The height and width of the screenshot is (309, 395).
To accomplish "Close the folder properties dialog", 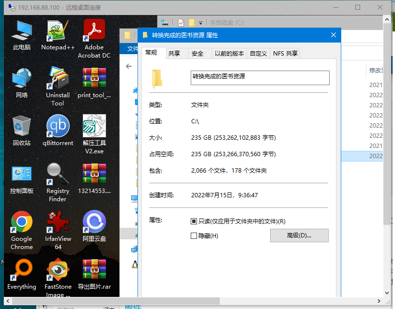I will coord(333,35).
